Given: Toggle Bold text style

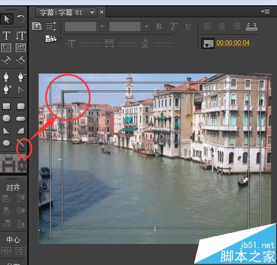Looking at the screenshot, I should (x=159, y=26).
